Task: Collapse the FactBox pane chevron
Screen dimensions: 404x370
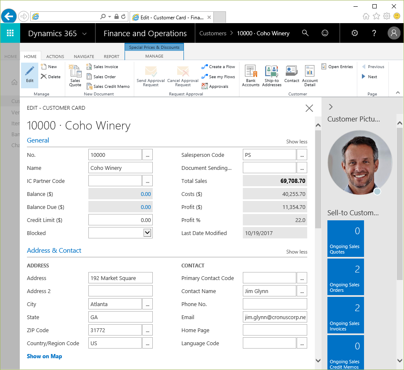Action: (x=331, y=107)
